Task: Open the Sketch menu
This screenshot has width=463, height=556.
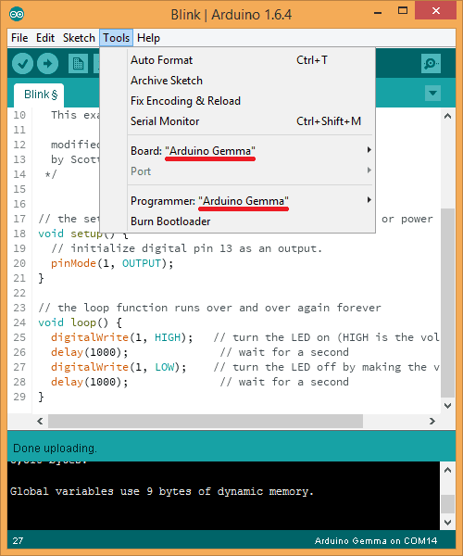Action: [x=79, y=38]
